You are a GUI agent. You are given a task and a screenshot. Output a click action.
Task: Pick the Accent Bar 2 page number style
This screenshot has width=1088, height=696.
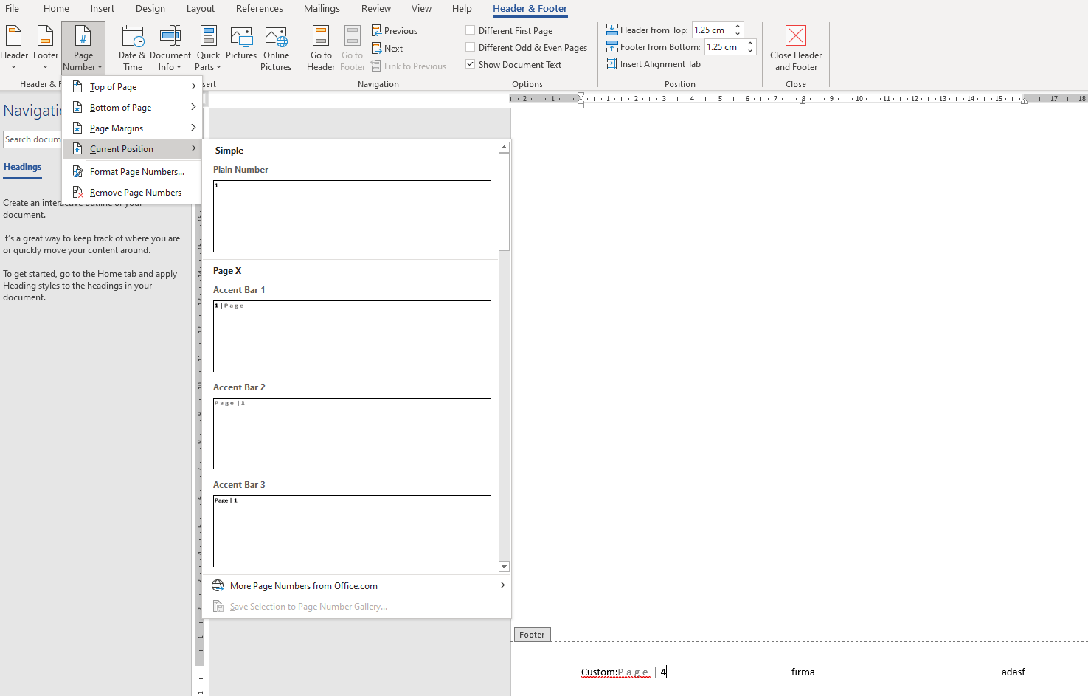pyautogui.click(x=352, y=433)
